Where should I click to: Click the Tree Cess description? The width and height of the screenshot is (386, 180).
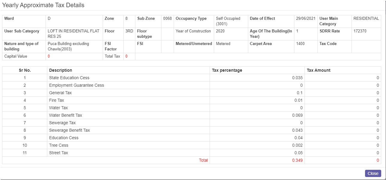coord(58,145)
